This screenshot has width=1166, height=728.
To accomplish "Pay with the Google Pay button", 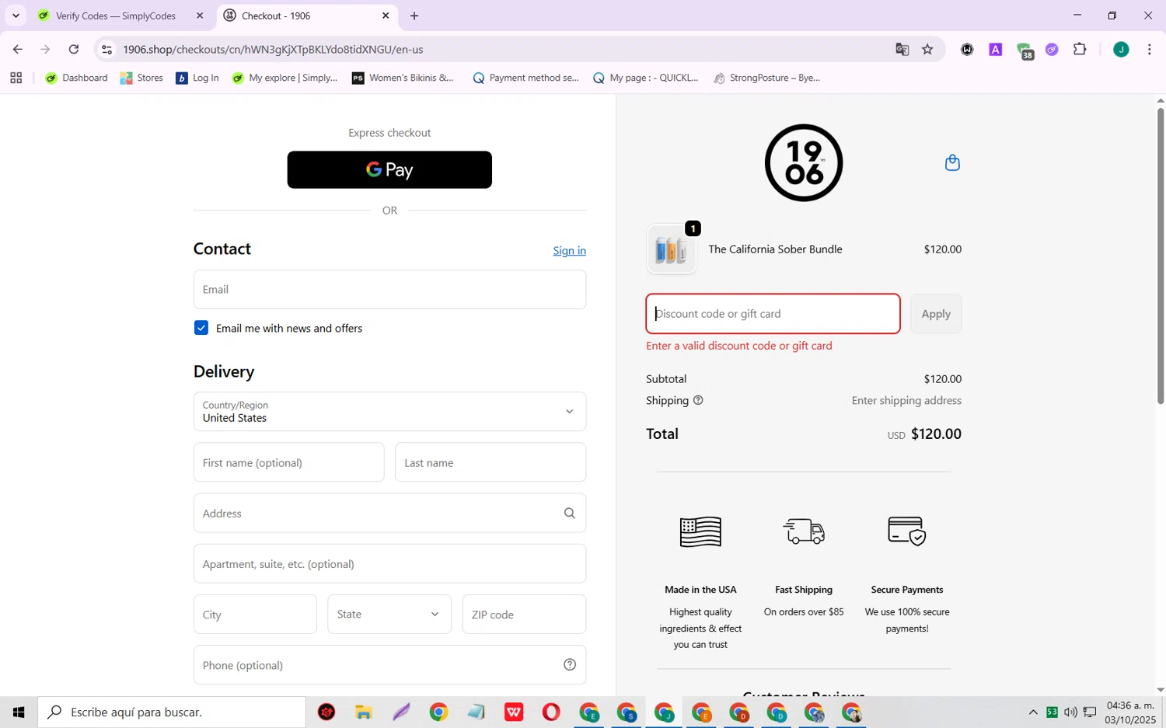I will (x=389, y=169).
